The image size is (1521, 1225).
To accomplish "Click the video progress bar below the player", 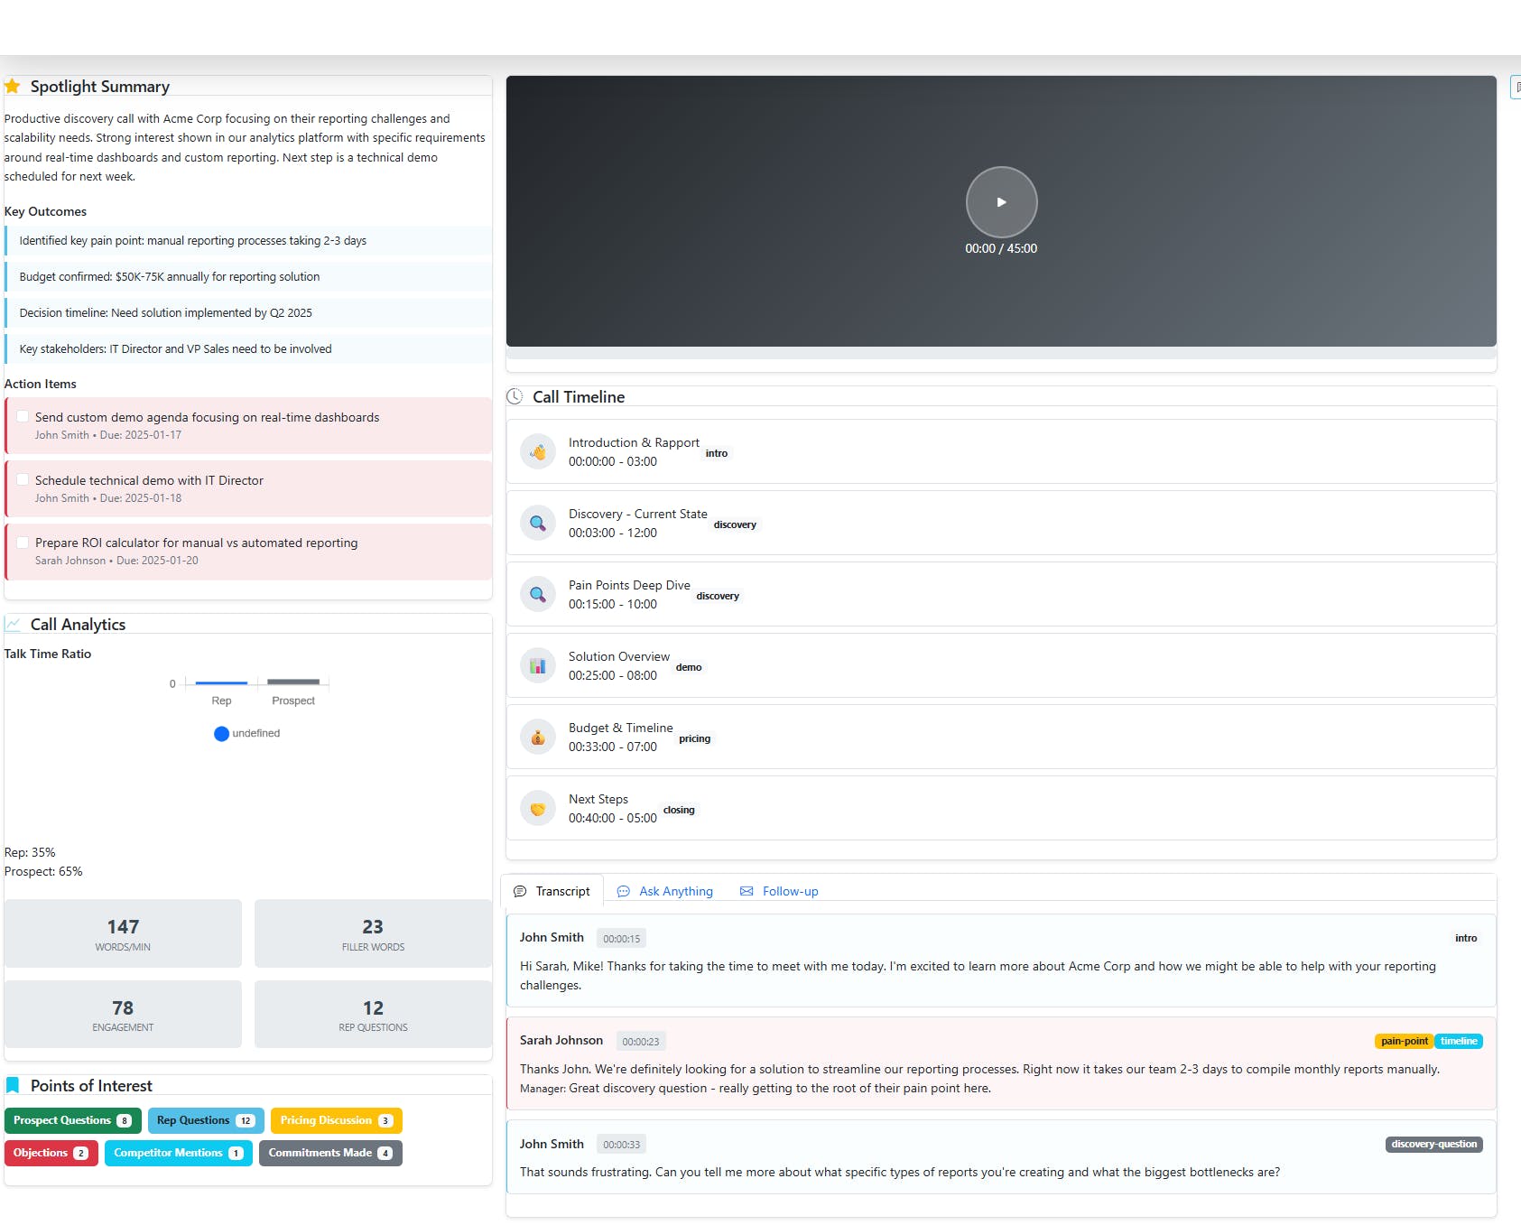I will click(x=1001, y=353).
